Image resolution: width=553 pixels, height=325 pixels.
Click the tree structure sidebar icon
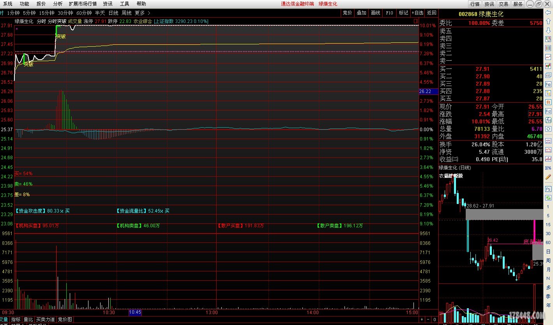pos(548,94)
